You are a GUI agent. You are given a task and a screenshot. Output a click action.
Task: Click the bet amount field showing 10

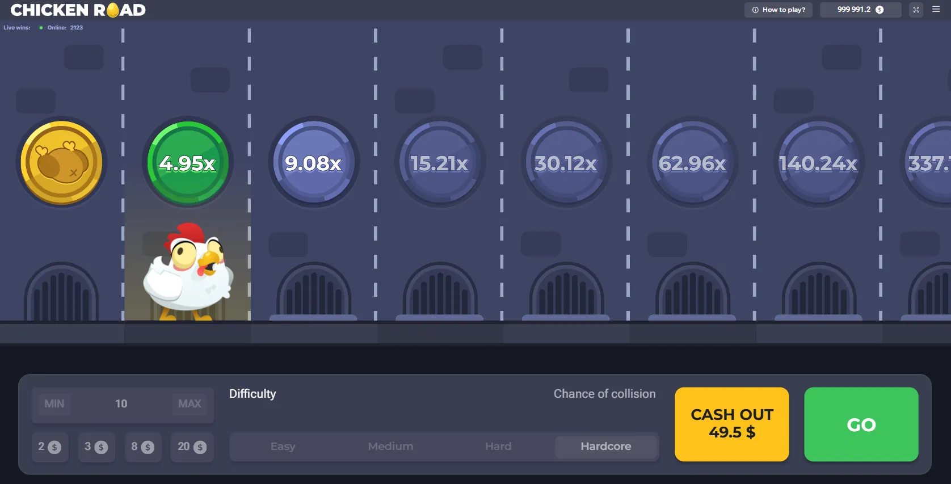coord(121,404)
